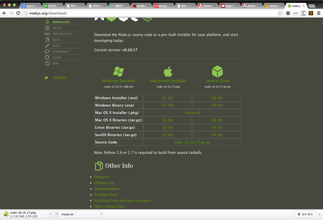Image resolution: width=323 pixels, height=220 pixels.
Task: Download 64-bit SunOS Binaries
Action: pos(217,135)
